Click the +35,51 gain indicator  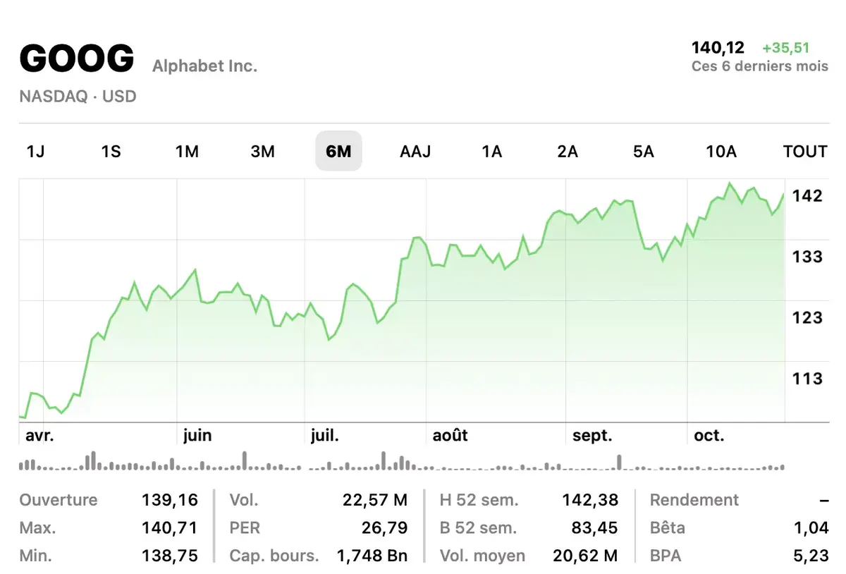point(785,47)
